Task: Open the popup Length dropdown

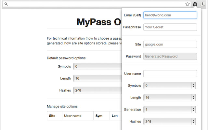Action: click(x=170, y=97)
